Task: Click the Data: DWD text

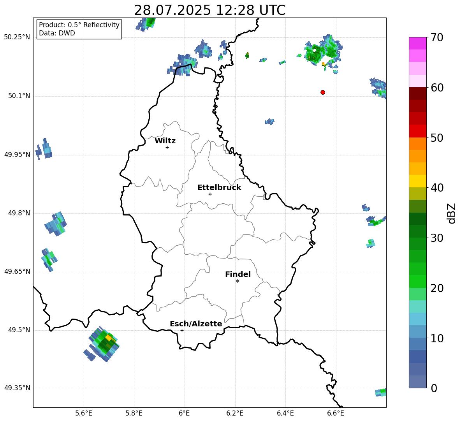Action: 57,33
